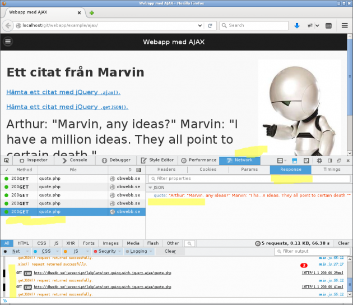This screenshot has height=305, width=353.
Task: Toggle responsive design mode icon
Action: [306, 161]
